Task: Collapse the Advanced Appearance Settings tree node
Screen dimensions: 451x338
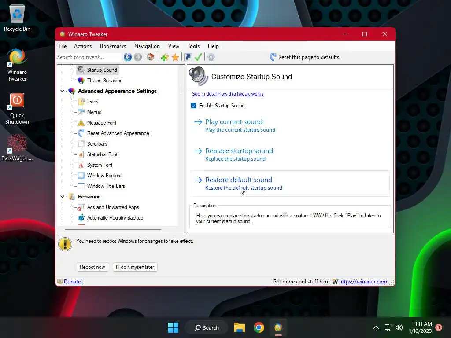Action: pyautogui.click(x=62, y=91)
